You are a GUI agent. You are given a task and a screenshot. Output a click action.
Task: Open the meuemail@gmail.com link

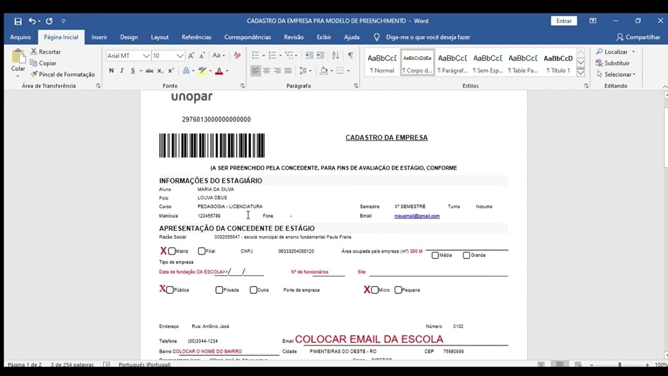pyautogui.click(x=417, y=216)
